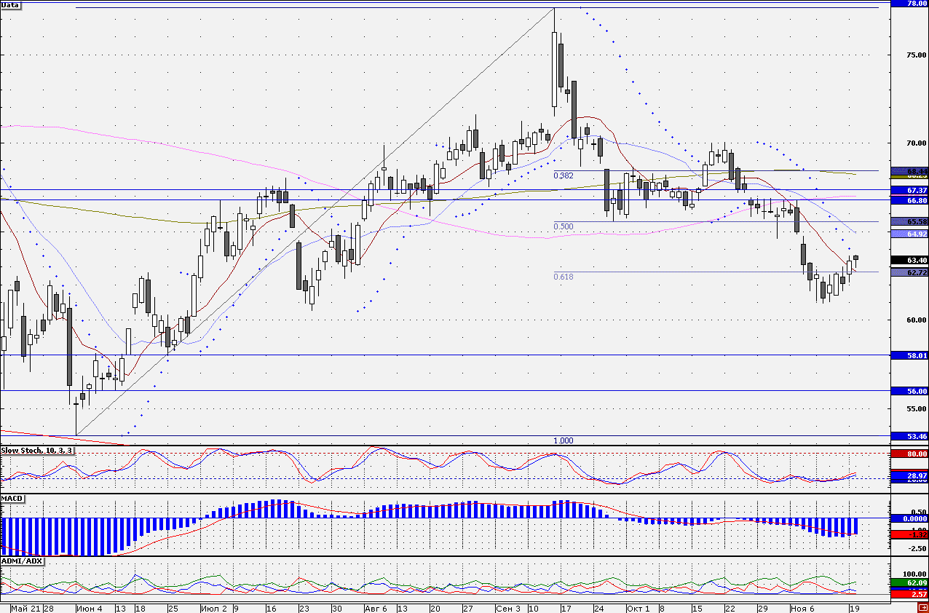Select the ADMI/ADX panel label

(22, 562)
